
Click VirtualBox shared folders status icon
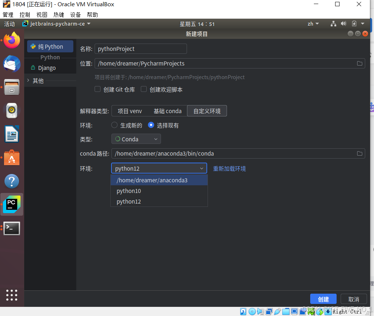[286, 312]
